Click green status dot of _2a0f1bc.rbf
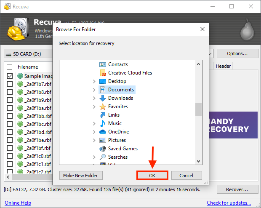 20,124
